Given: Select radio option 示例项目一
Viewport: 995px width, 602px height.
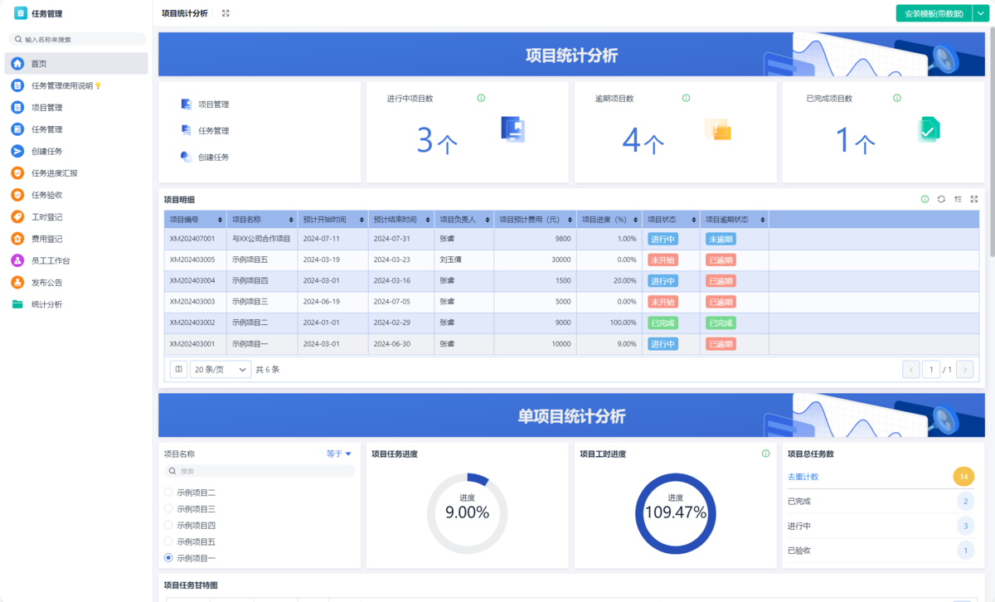Looking at the screenshot, I should [x=169, y=558].
